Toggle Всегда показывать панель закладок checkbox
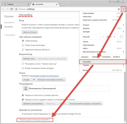The width and height of the screenshot is (127, 124). click(23, 68)
